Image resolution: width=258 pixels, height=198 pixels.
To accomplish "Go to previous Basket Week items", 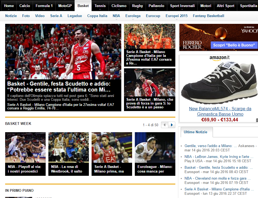I will click(x=165, y=125).
